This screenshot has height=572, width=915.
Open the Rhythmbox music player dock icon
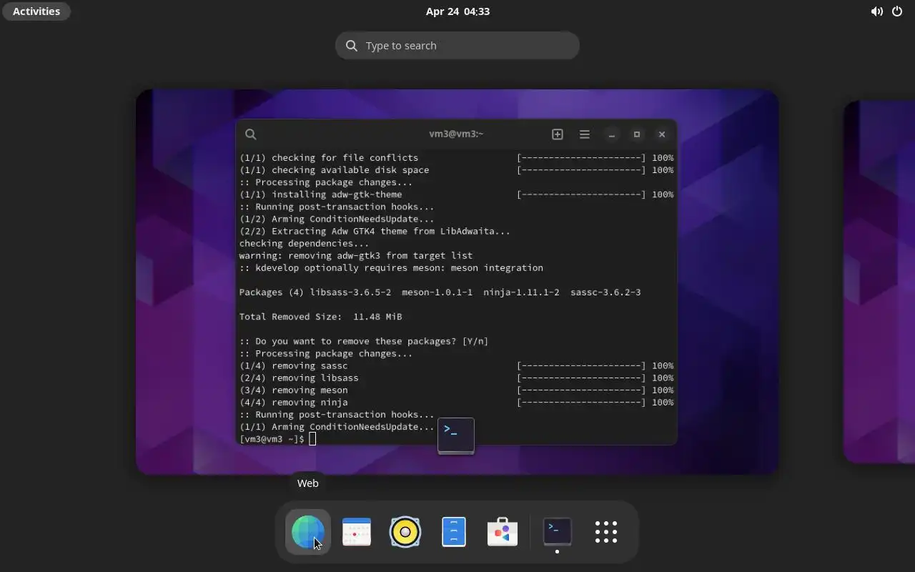pyautogui.click(x=405, y=532)
